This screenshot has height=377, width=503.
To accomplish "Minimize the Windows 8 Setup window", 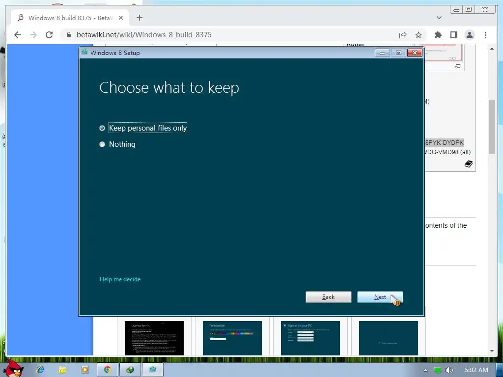I will [x=382, y=53].
